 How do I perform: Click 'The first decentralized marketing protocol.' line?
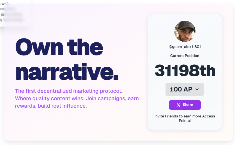(68, 91)
